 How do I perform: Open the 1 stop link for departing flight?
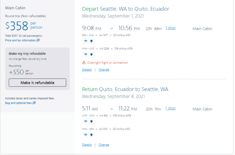pos(170,28)
